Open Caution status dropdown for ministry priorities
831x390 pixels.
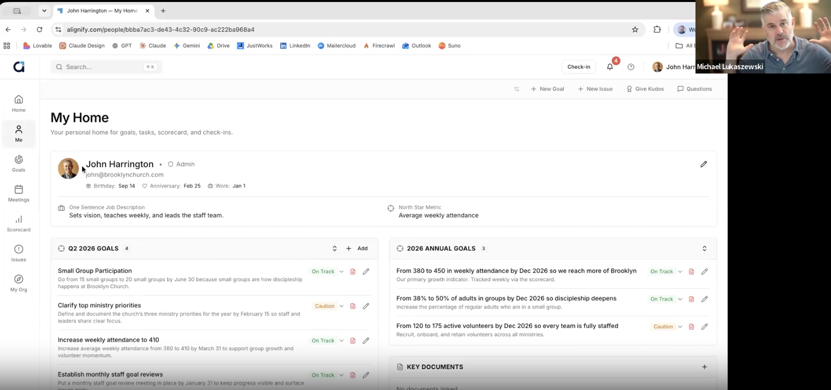pos(328,306)
